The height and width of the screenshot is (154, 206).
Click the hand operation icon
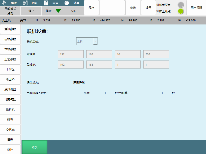(4, 3)
